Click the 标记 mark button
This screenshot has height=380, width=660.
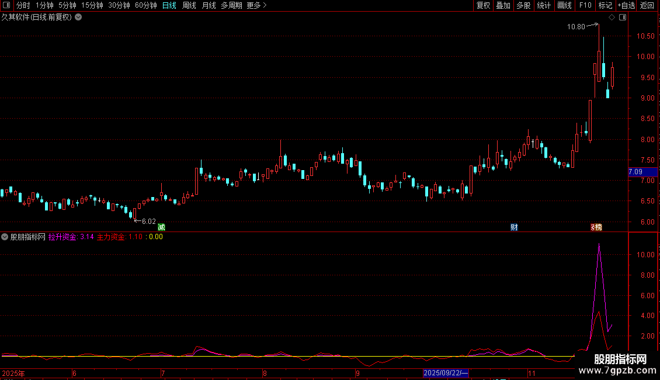click(x=605, y=5)
